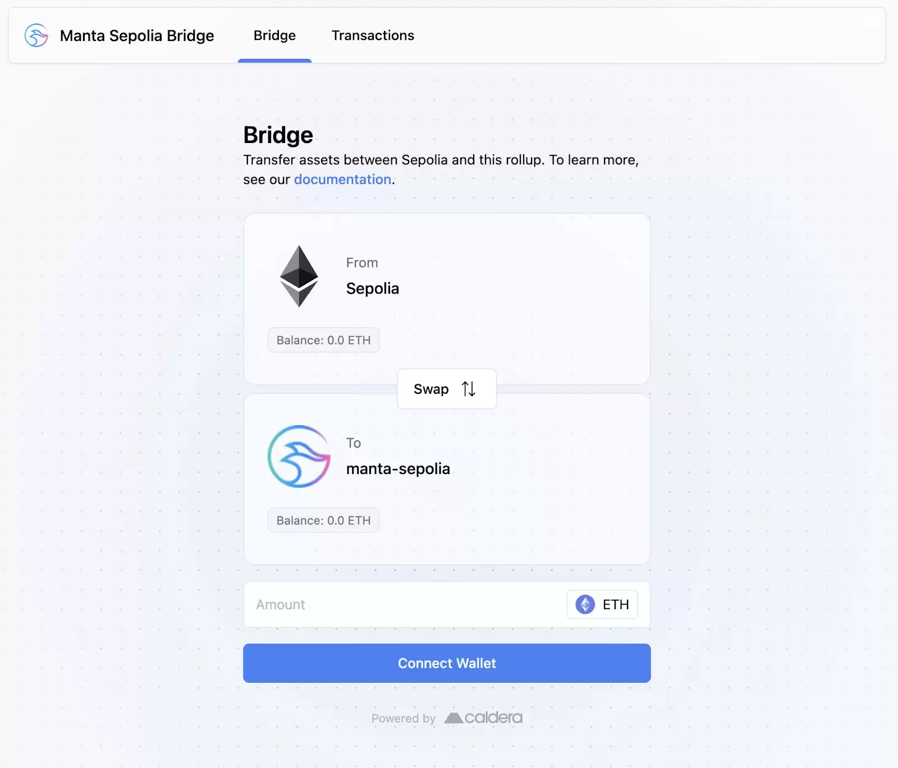The width and height of the screenshot is (898, 768).
Task: Click the Connect Wallet button
Action: pos(447,663)
